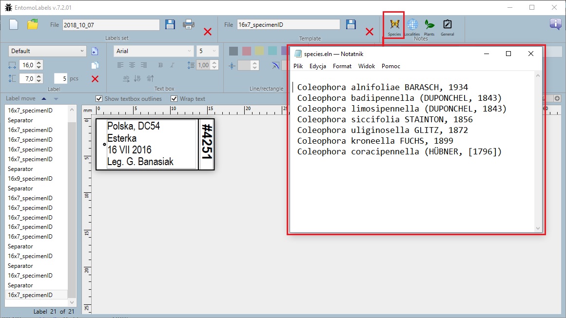The width and height of the screenshot is (566, 318).
Task: Print the labels set
Action: point(189,24)
